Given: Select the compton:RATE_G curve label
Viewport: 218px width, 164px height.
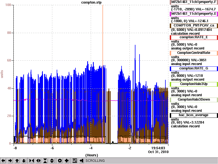Looking at the screenshot, I should point(193,69).
